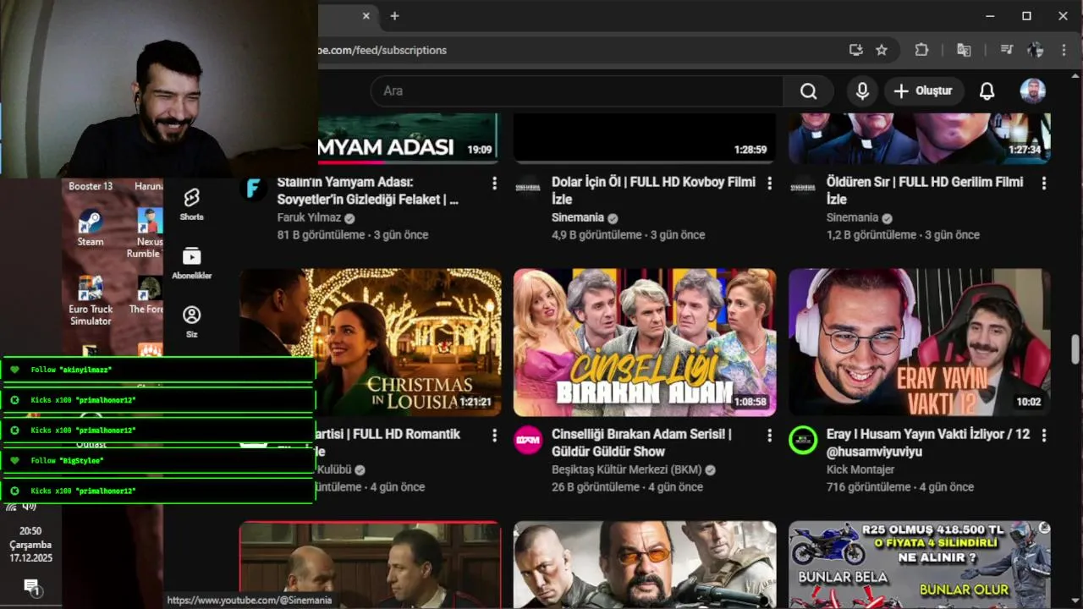
Task: Open Beşiktaş Kültür Merkezi (BKM) channel name
Action: [627, 469]
